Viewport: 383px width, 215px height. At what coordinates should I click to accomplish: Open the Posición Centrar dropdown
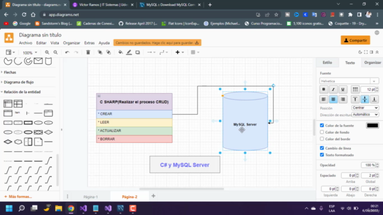(x=365, y=107)
